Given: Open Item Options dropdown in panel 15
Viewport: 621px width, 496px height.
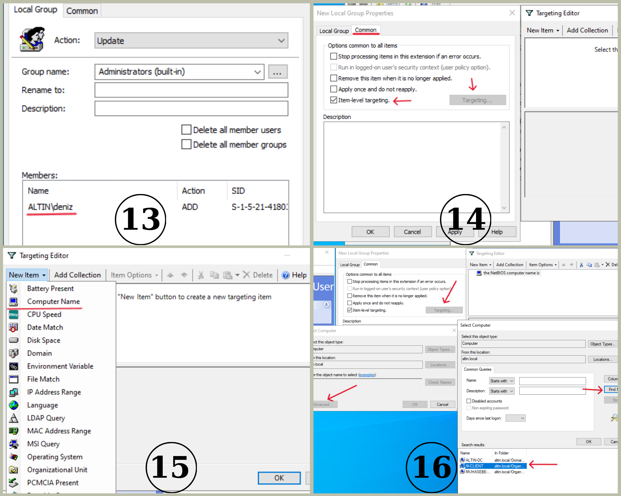Looking at the screenshot, I should pos(134,275).
